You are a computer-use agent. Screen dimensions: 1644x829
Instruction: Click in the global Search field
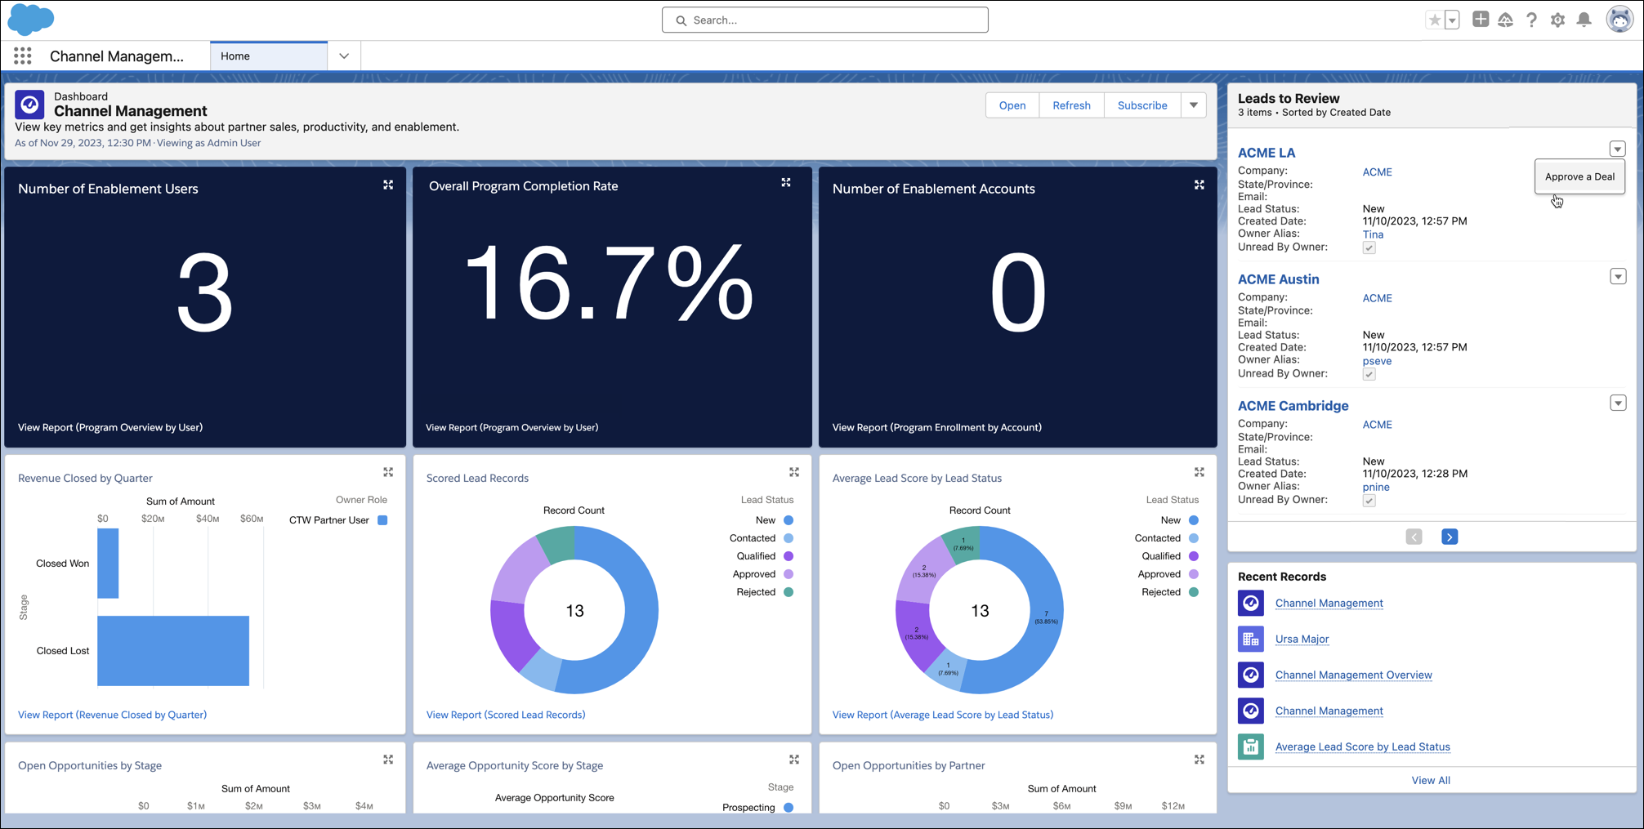(824, 20)
